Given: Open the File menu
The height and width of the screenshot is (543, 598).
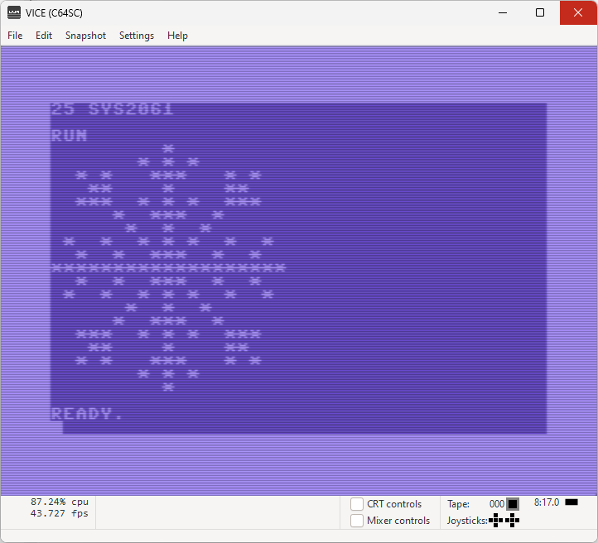Looking at the screenshot, I should pos(15,36).
